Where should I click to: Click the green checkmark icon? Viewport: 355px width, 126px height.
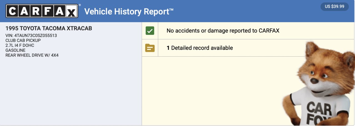click(x=150, y=31)
